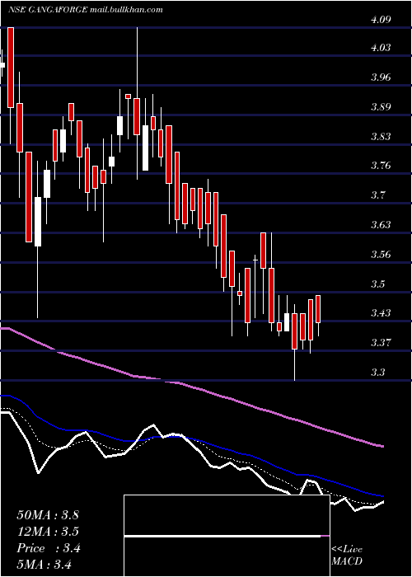This screenshot has width=412, height=577.
Task: Select the 4.03 price axis label
Action: 380,48
